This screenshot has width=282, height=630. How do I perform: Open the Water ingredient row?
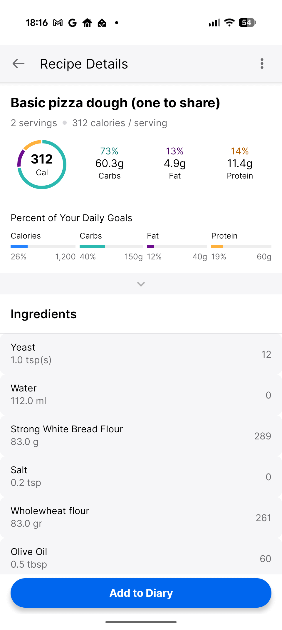click(x=141, y=395)
